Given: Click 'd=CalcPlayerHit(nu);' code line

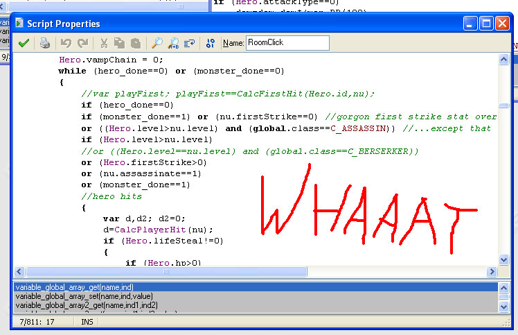Looking at the screenshot, I should 158,230.
